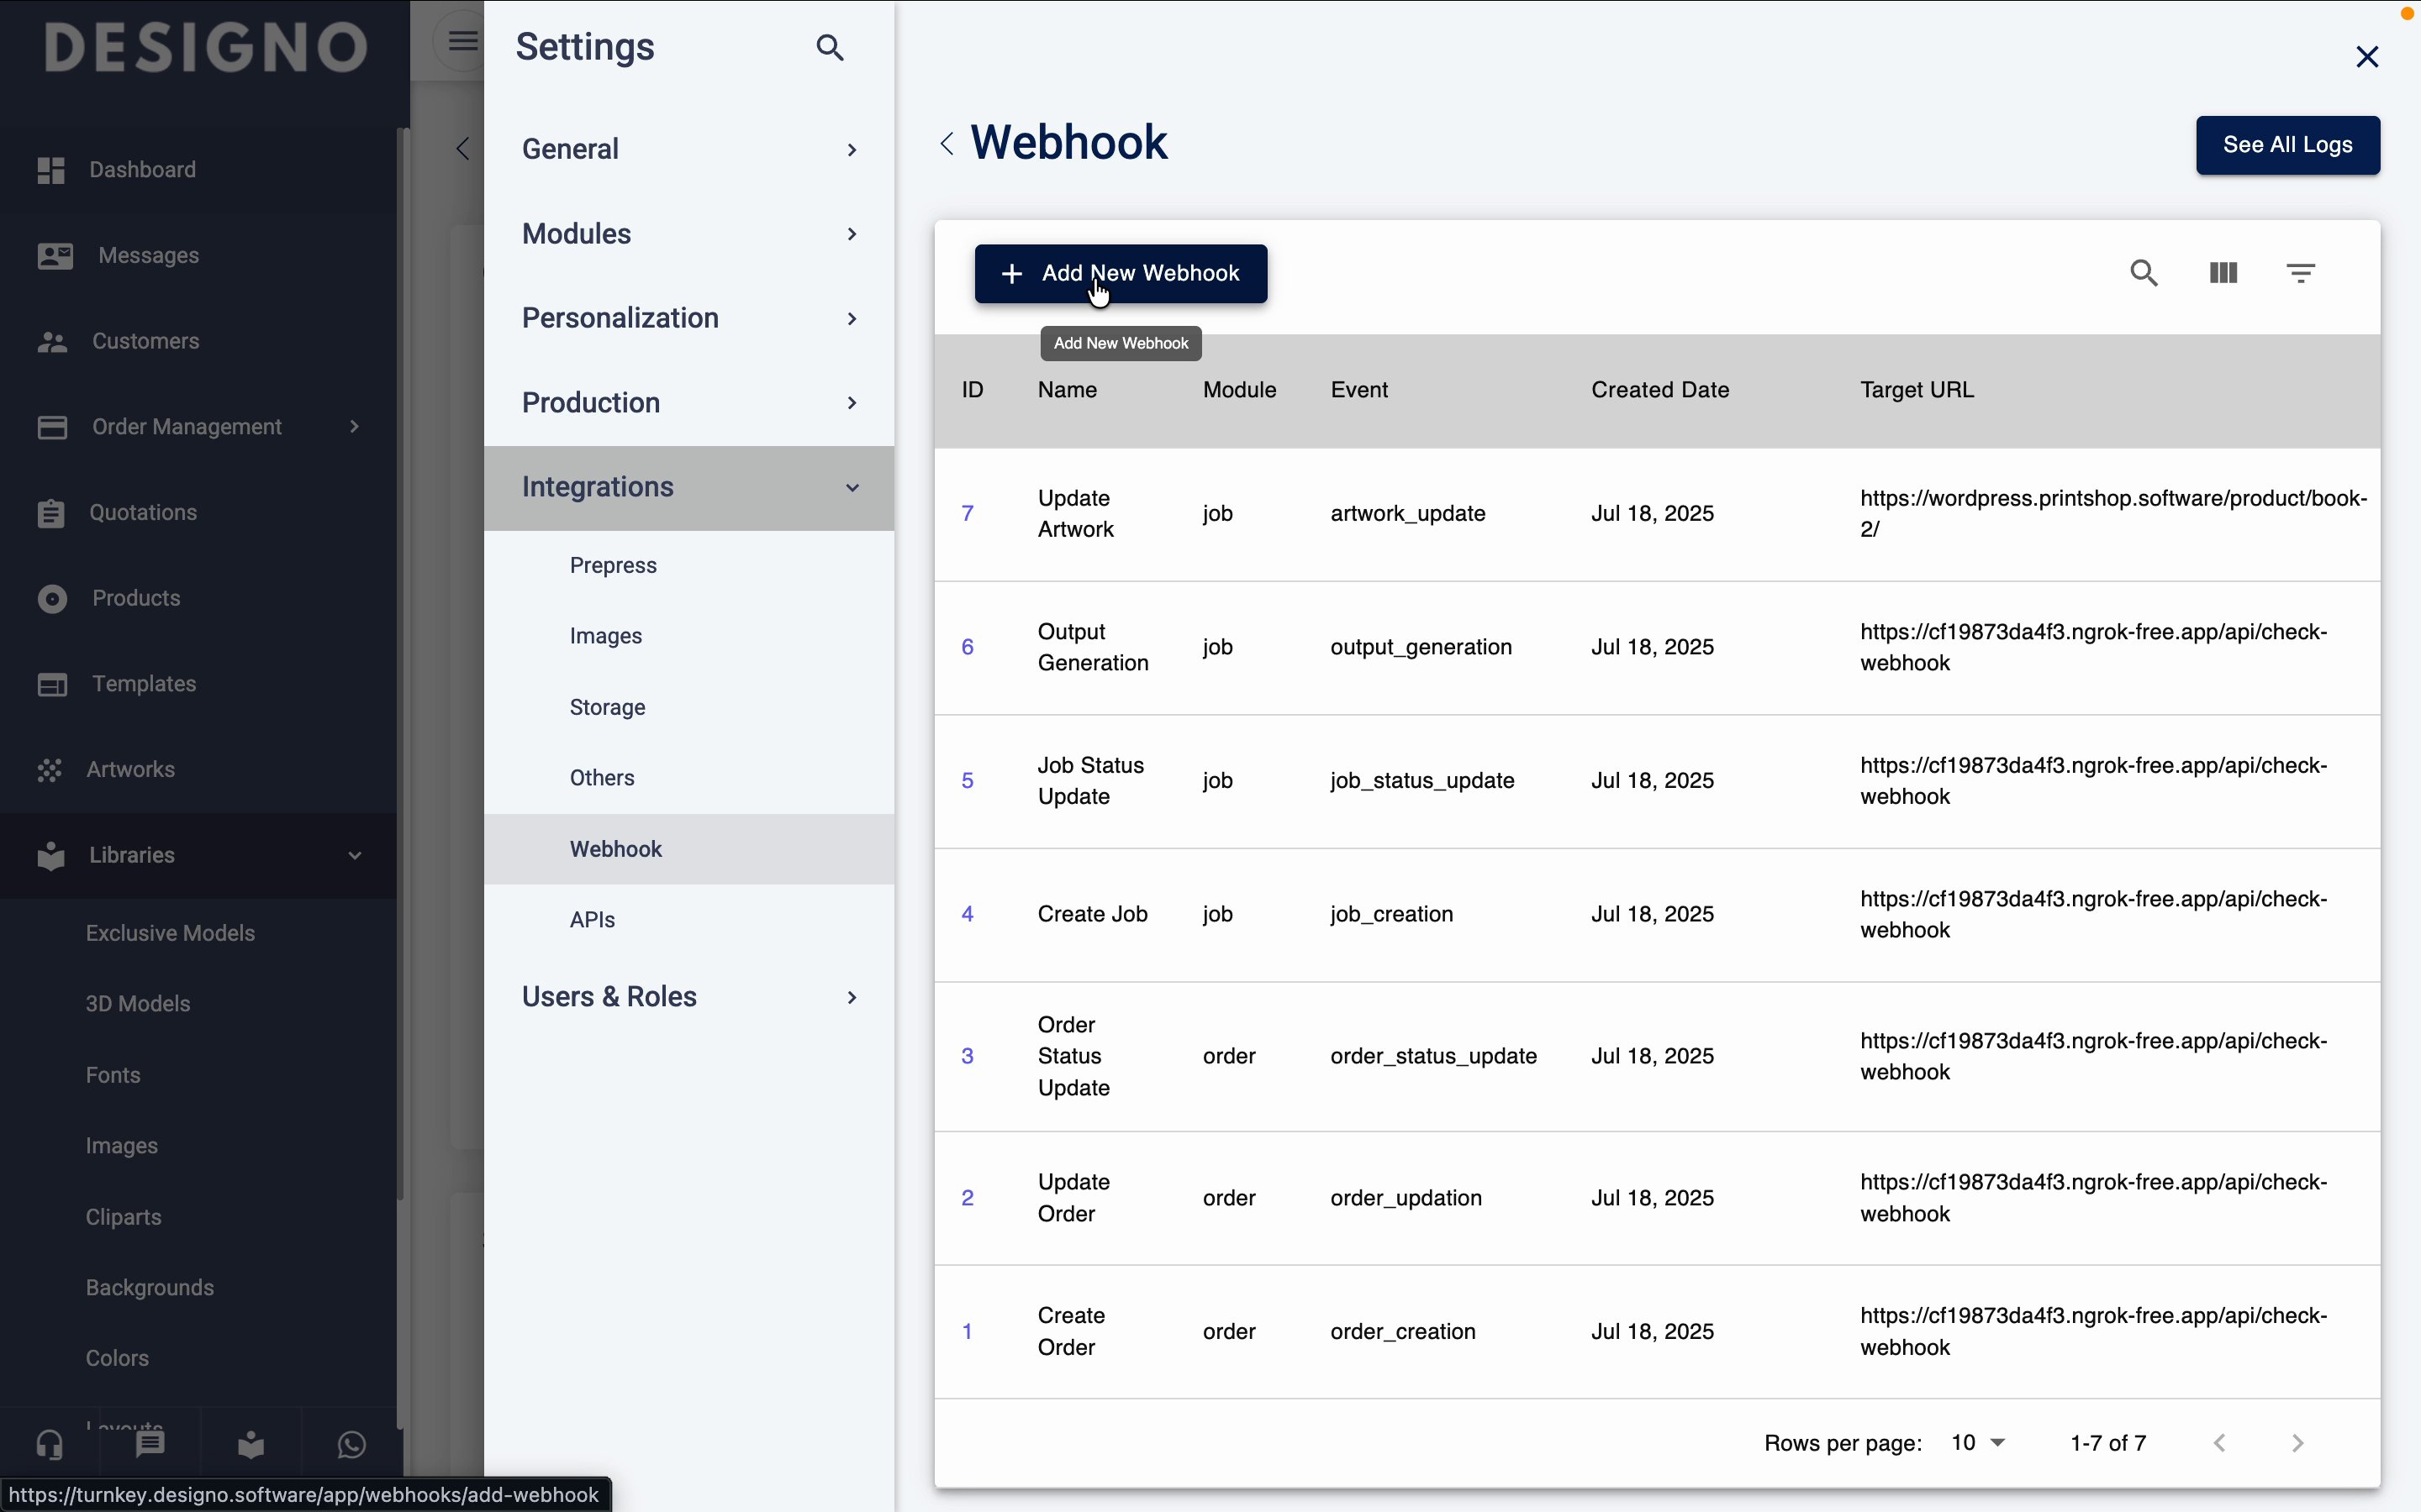2421x1512 pixels.
Task: Expand the Order Management sidebar menu
Action: (198, 427)
